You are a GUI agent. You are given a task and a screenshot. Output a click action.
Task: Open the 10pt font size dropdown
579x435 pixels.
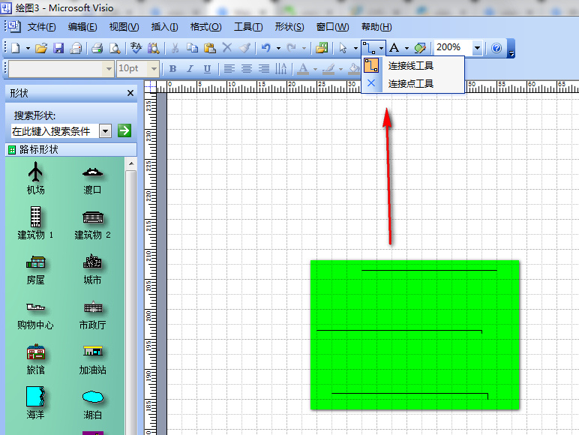click(x=154, y=69)
